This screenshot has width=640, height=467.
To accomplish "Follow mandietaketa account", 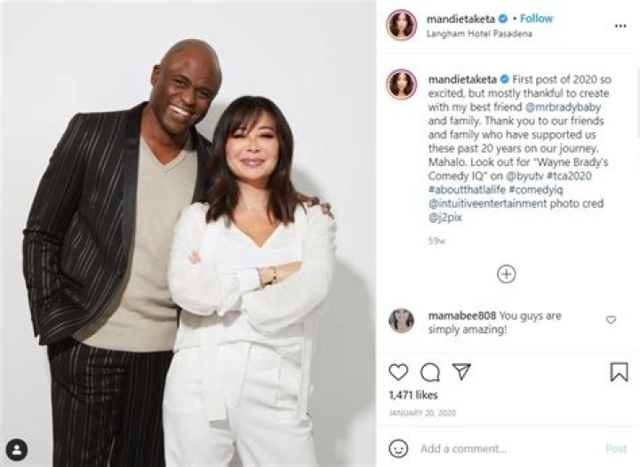I will (536, 19).
